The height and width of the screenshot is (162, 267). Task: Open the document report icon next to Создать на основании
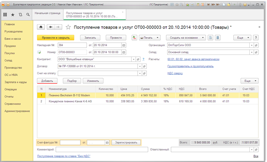click(x=210, y=38)
